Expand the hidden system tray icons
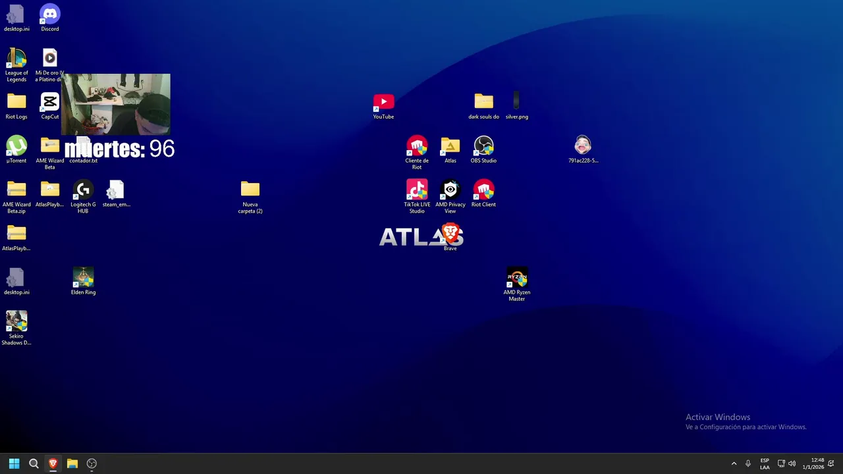 (x=734, y=463)
